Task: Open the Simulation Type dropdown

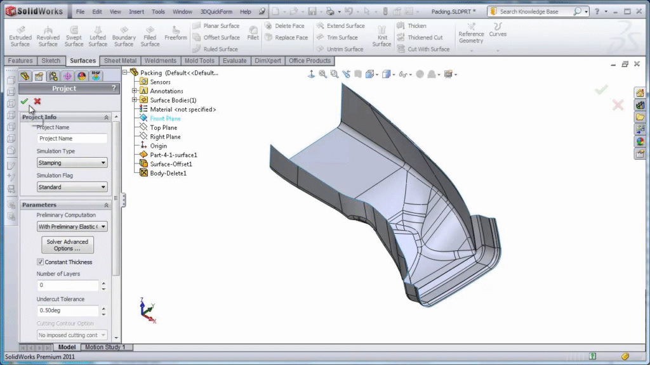Action: 72,163
